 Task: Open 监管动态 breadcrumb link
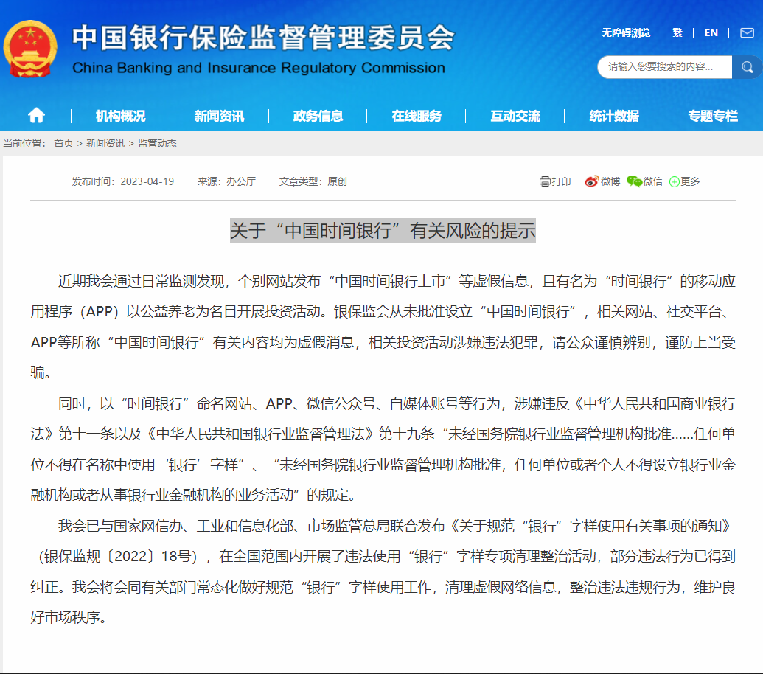tap(157, 143)
